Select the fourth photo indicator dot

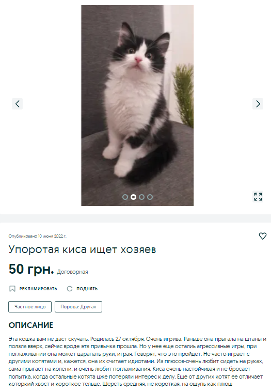[150, 197]
